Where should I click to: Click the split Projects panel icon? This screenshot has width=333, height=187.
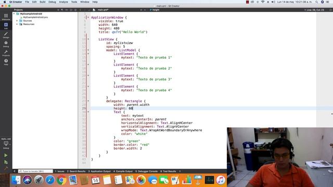pos(71,10)
